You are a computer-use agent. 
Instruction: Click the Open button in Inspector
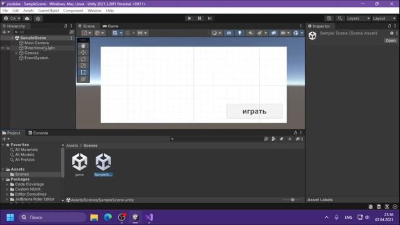(391, 41)
